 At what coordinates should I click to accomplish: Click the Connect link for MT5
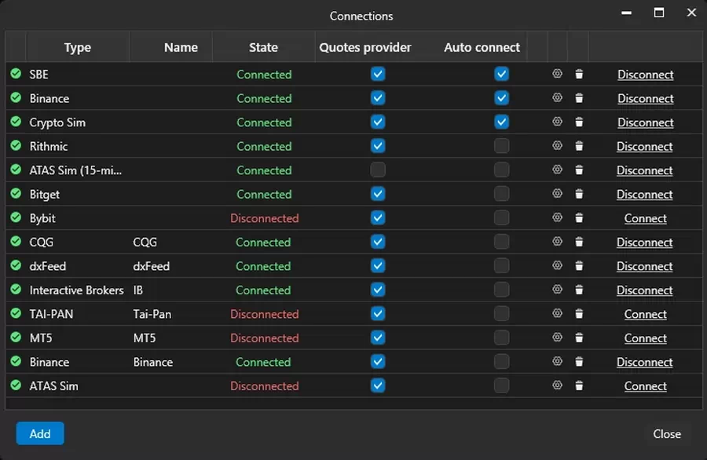pyautogui.click(x=645, y=338)
